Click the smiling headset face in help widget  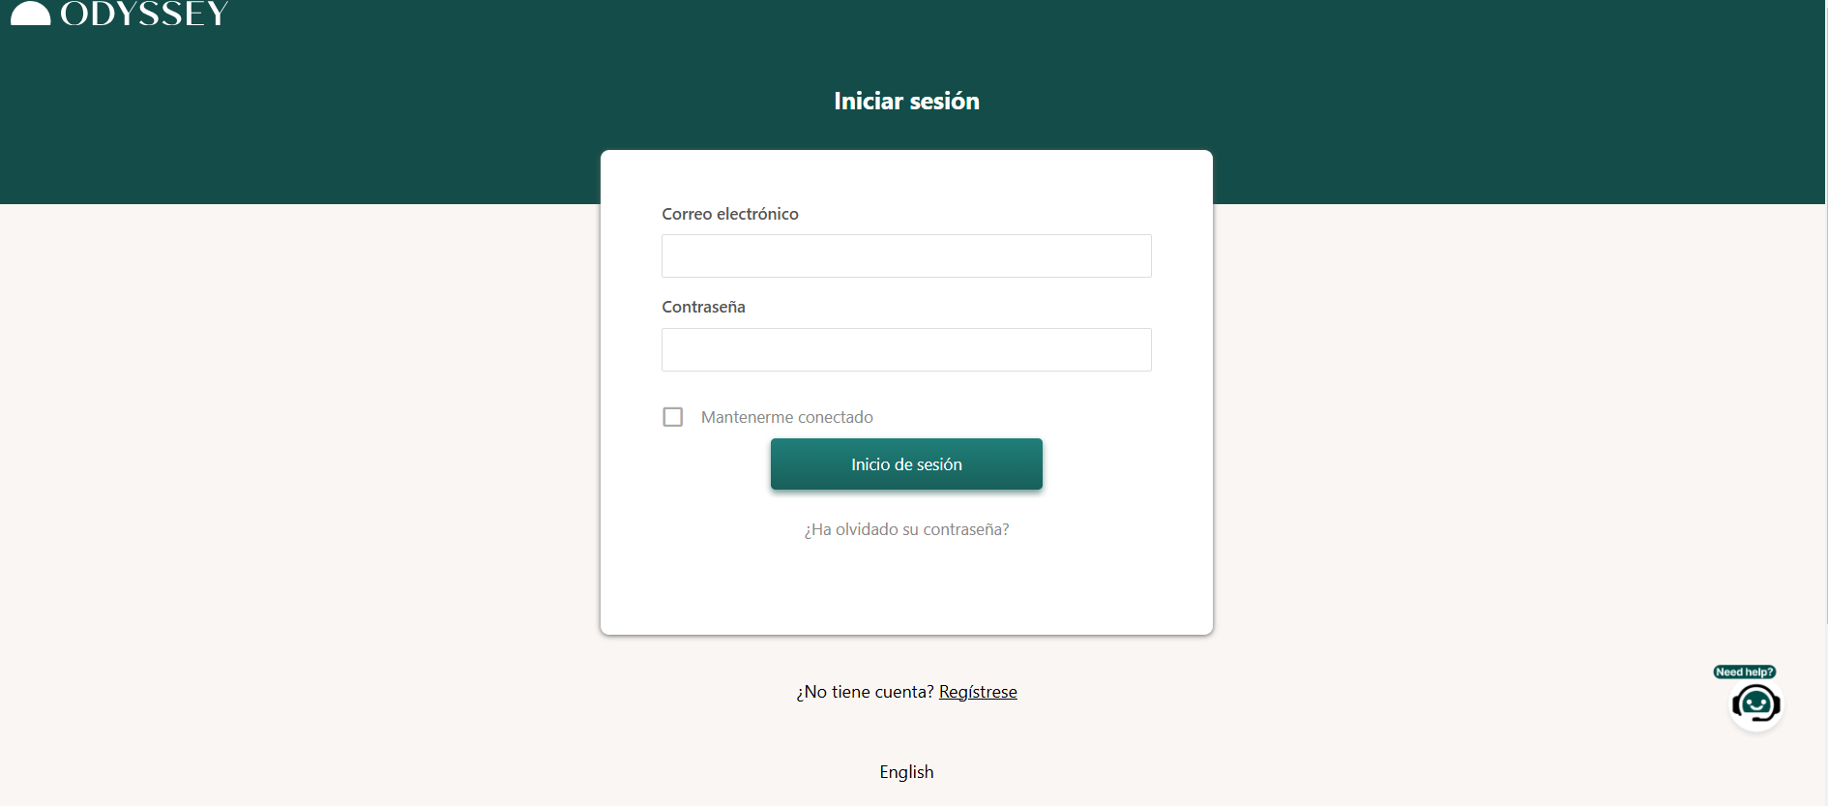(x=1755, y=703)
